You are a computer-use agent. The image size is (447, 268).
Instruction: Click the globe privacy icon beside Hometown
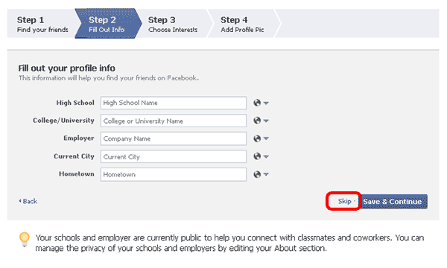(x=257, y=174)
